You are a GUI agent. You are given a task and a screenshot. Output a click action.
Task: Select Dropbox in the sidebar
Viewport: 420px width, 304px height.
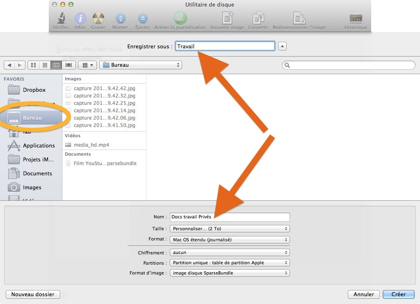(x=31, y=90)
